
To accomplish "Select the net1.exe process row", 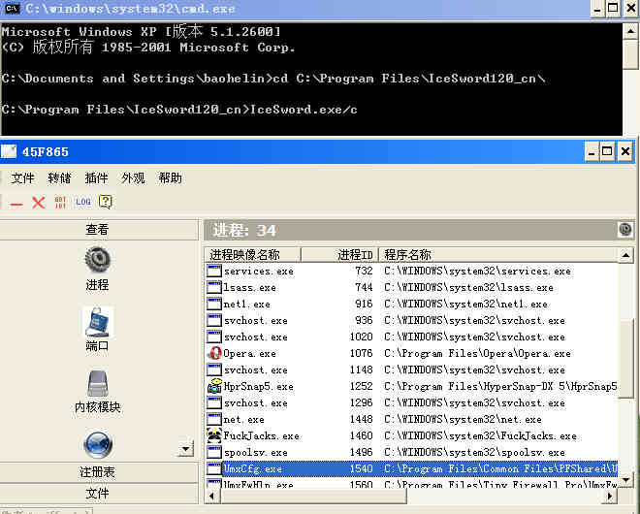I will pos(411,304).
